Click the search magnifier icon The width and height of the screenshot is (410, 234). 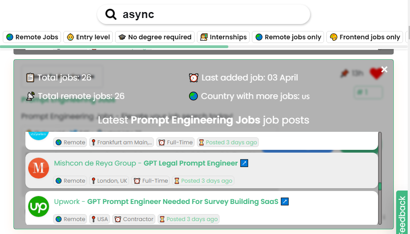tap(111, 15)
